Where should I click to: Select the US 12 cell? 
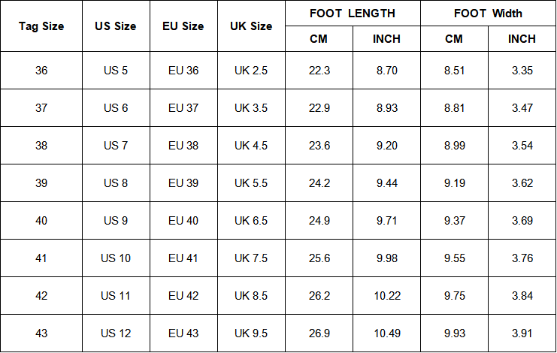click(116, 333)
